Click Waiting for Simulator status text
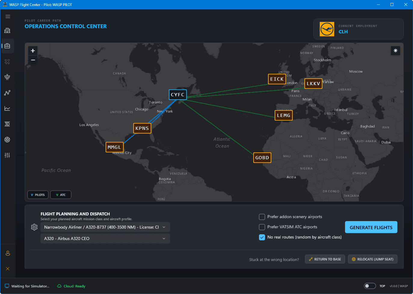This screenshot has height=294, width=413. pyautogui.click(x=30, y=286)
